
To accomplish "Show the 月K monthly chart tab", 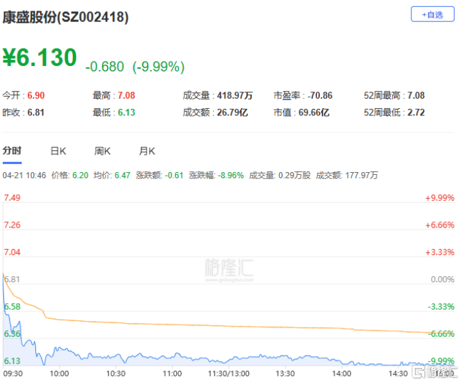I will coord(147,151).
